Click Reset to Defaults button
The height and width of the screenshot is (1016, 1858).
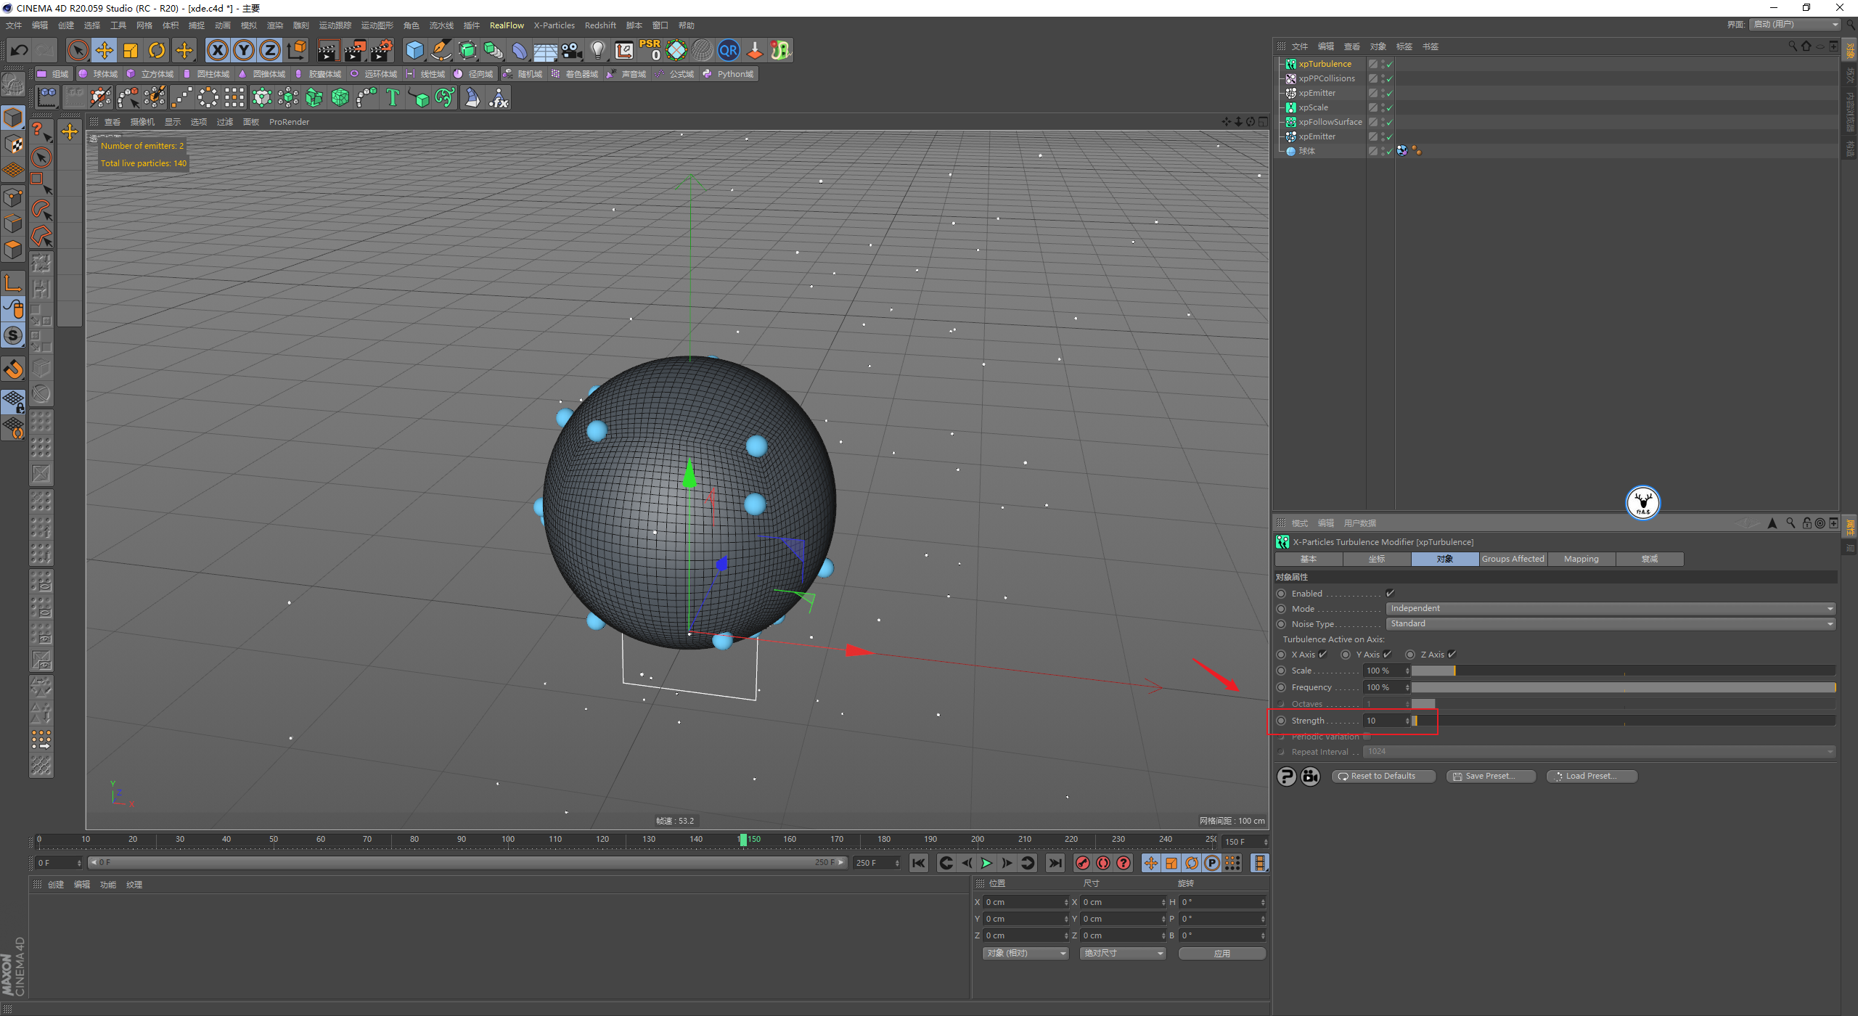(x=1383, y=777)
